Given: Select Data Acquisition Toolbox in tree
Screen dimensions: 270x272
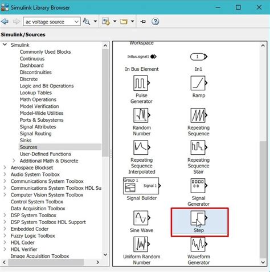Looking at the screenshot, I should pyautogui.click(x=38, y=209).
